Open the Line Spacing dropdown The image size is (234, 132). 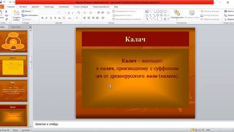tap(108, 13)
